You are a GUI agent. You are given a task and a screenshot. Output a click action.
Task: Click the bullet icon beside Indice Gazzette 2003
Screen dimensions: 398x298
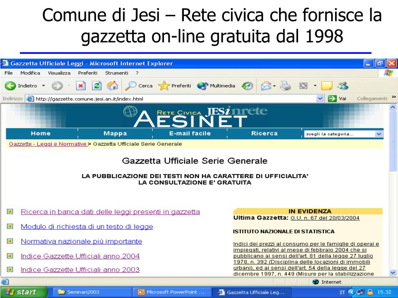coord(10,269)
